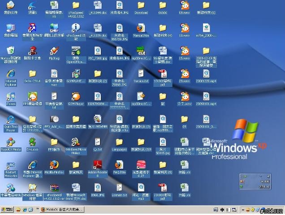The width and height of the screenshot is (285, 215).
Task: Switch to the Mobile01 Firefox taskbar window
Action: point(62,210)
